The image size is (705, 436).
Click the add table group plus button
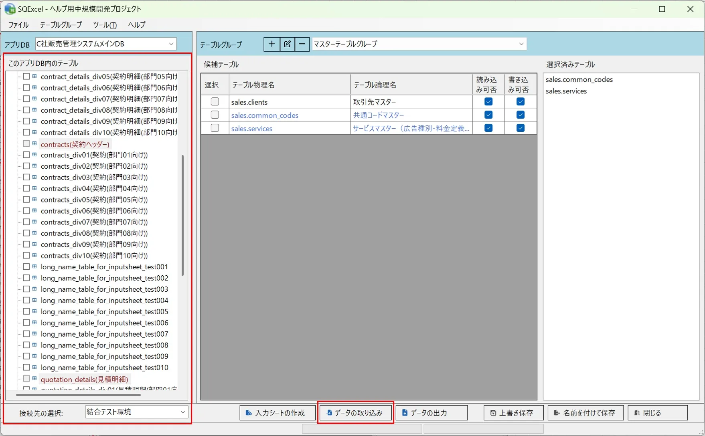[x=271, y=44]
